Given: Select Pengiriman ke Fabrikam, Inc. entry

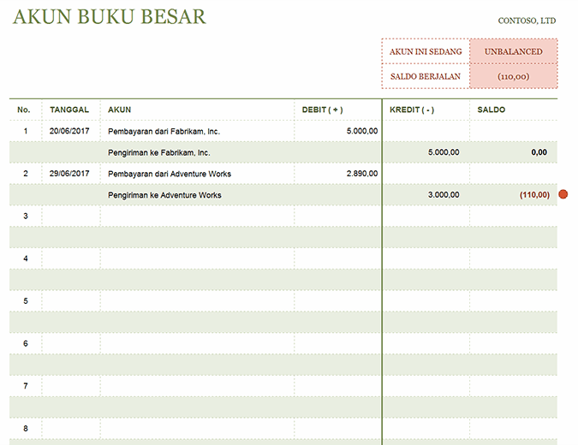Looking at the screenshot, I should (159, 152).
